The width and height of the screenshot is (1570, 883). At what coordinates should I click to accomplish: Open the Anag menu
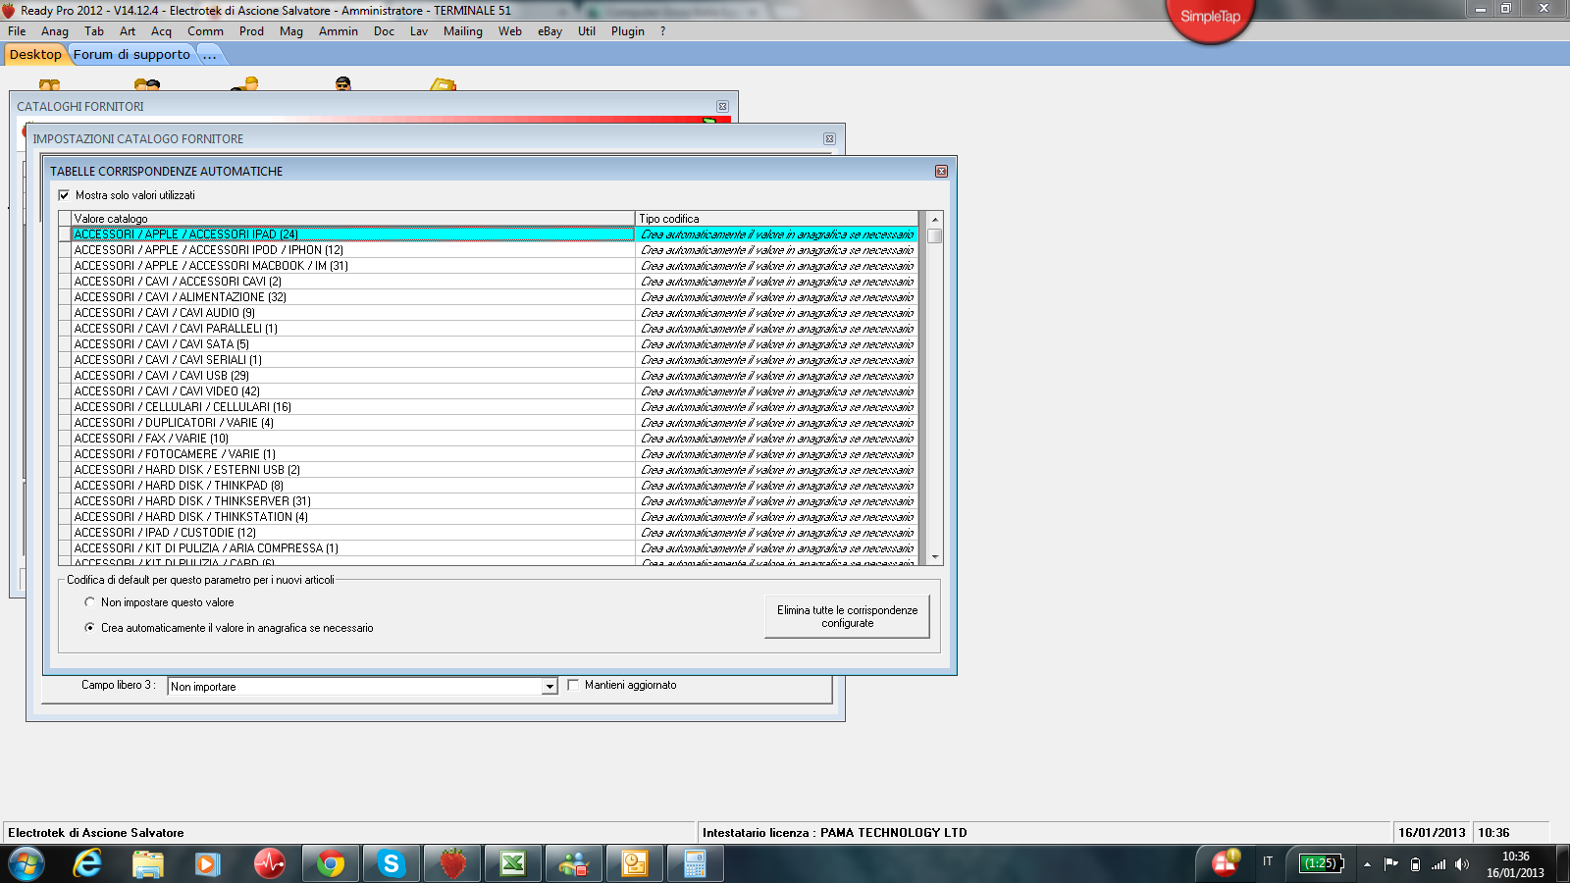pos(55,31)
